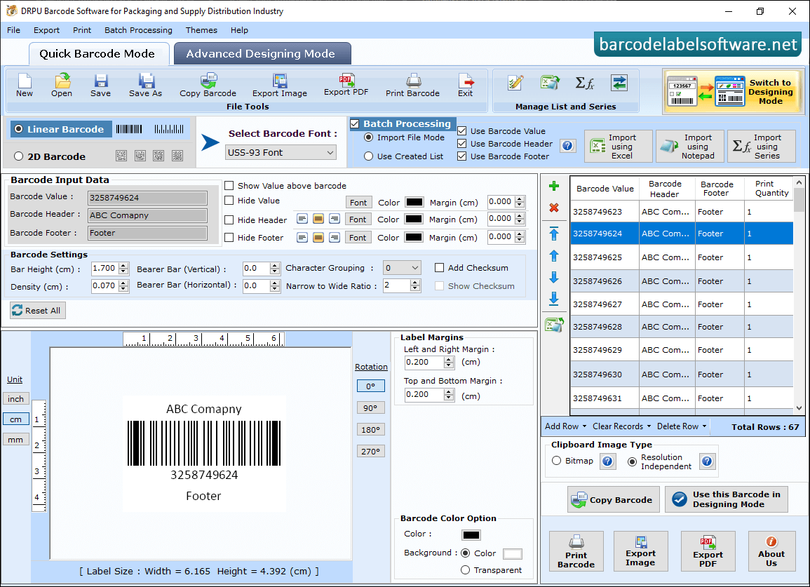
Task: Click the red X delete row icon
Action: tap(554, 208)
